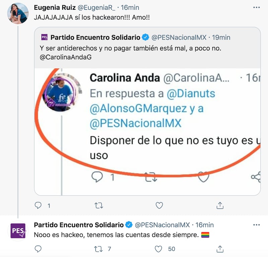This screenshot has height=257, width=268.
Task: Reply to Eugenia Ruiz's tweet
Action: tap(38, 205)
